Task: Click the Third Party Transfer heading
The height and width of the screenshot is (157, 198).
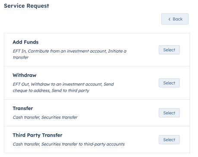Action: 38,135
